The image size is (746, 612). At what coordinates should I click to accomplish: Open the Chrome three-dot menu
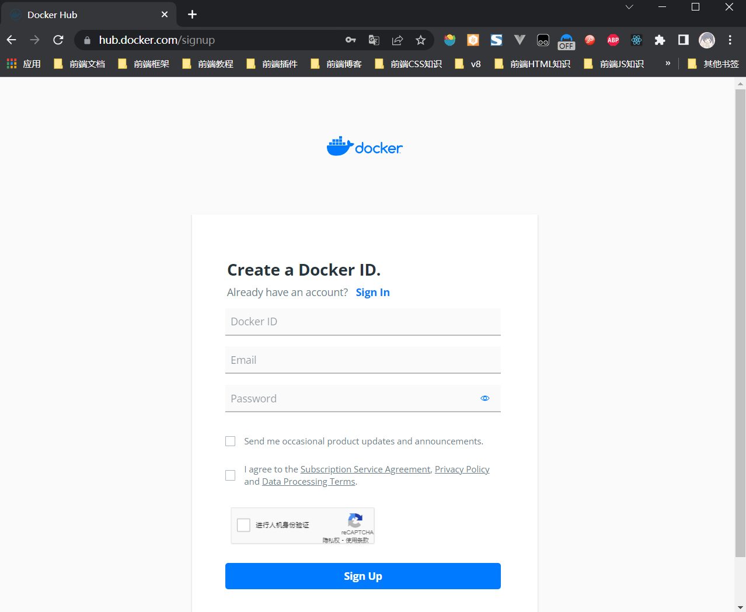coord(730,40)
